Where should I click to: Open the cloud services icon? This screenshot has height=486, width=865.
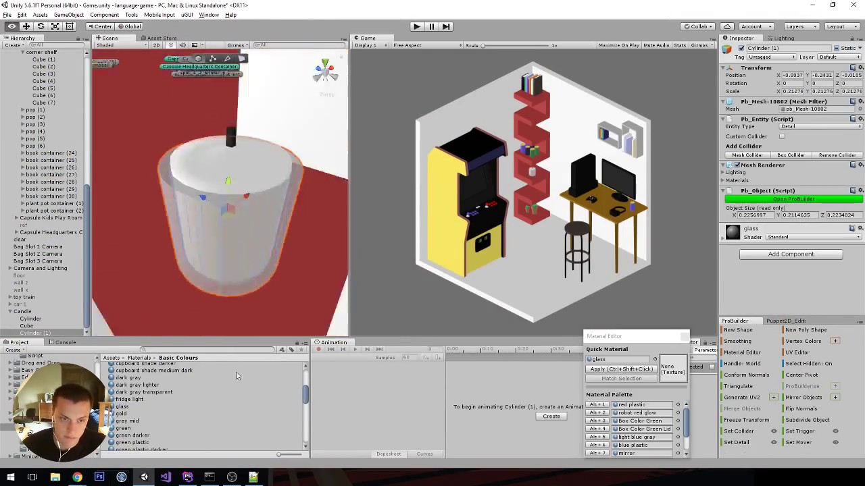[x=727, y=26]
